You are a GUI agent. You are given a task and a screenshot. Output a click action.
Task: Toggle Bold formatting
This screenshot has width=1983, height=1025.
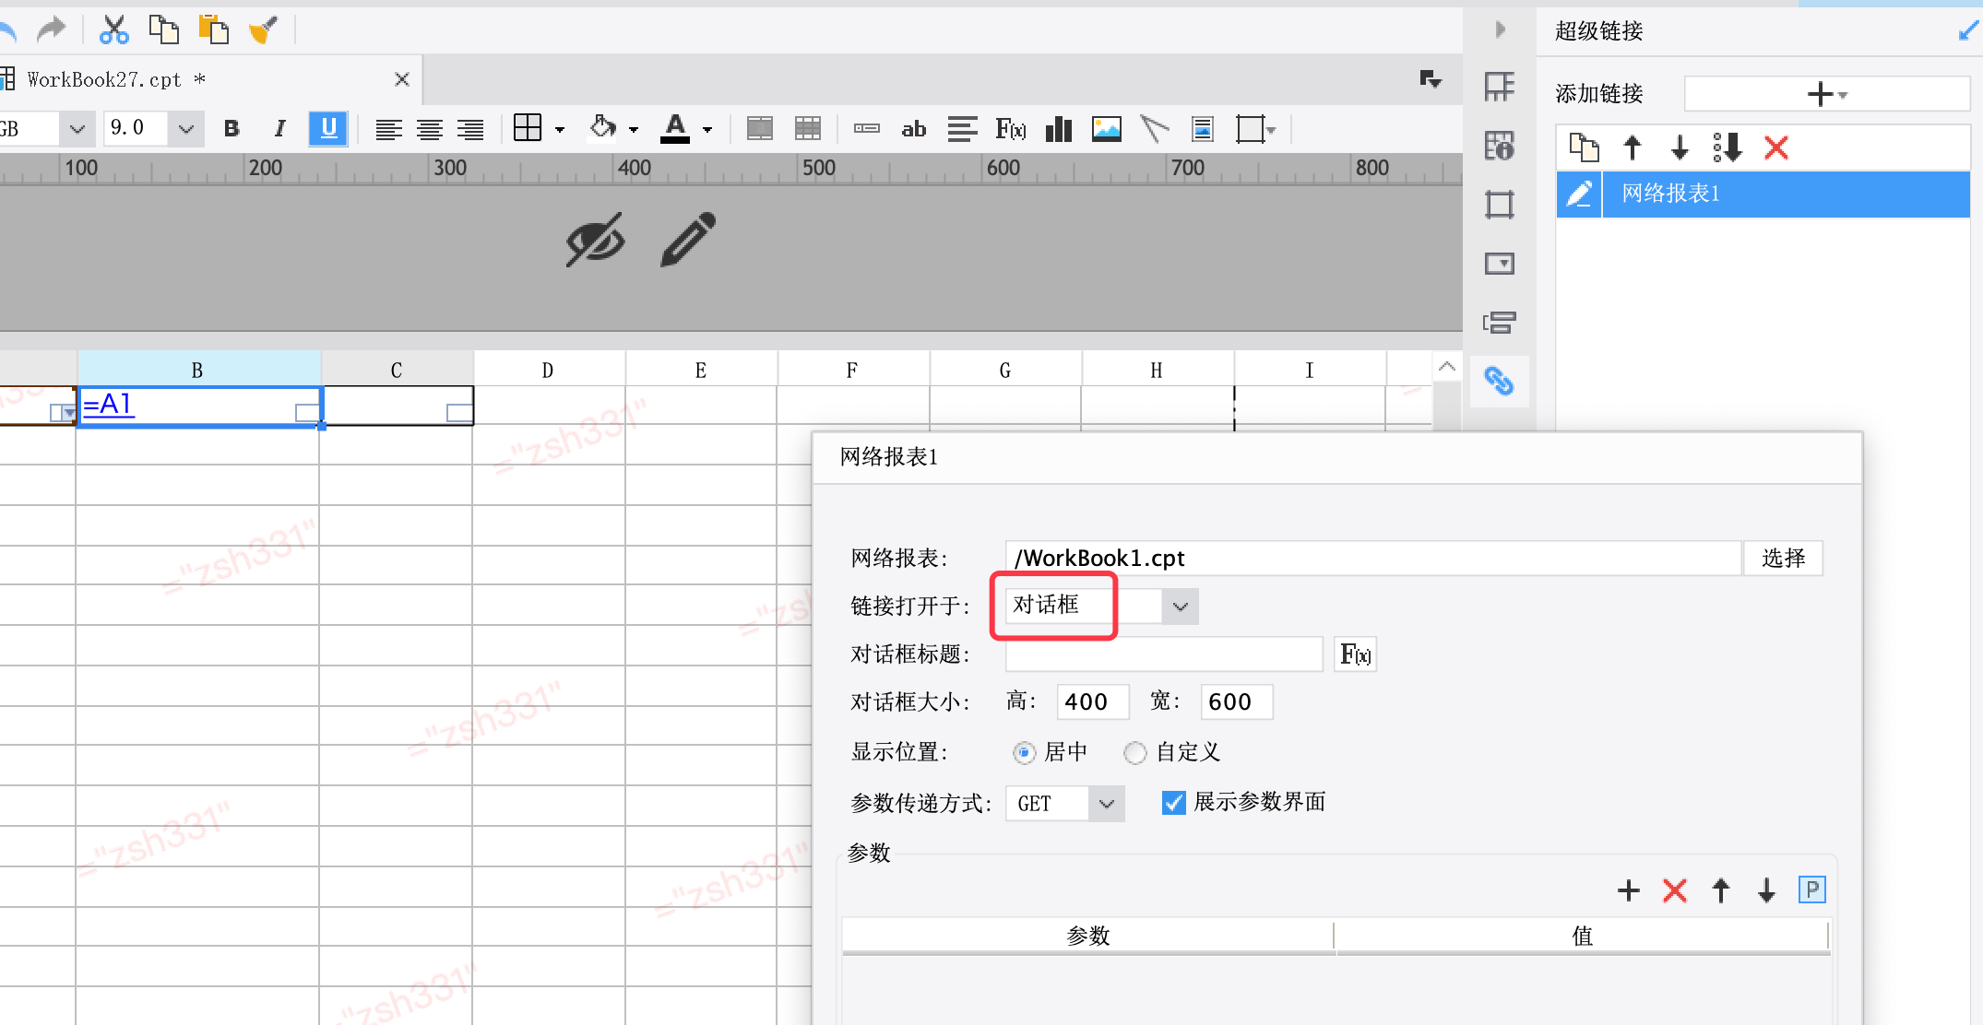coord(232,128)
